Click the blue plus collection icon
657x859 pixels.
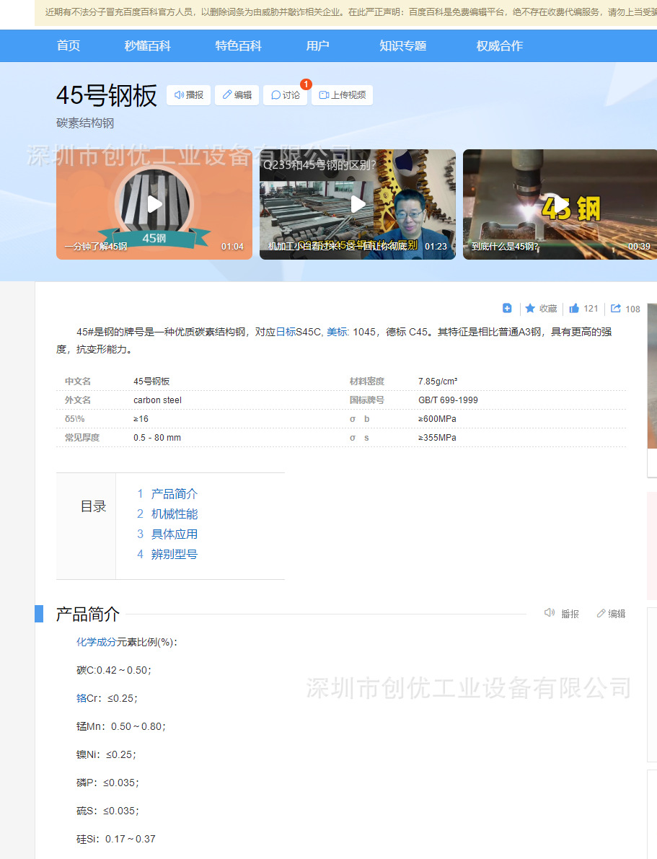tap(507, 308)
